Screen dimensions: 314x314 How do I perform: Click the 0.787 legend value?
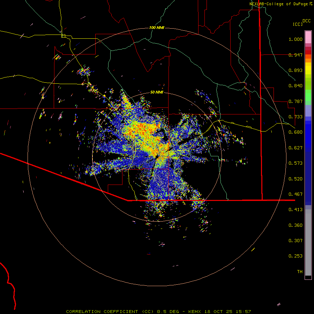[296, 101]
